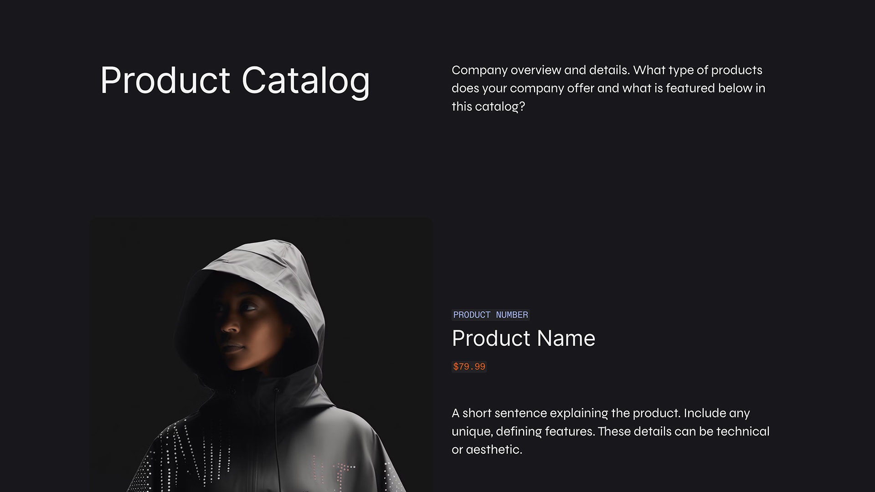The height and width of the screenshot is (492, 875).
Task: Click the word "Name" in product heading
Action: pos(566,338)
